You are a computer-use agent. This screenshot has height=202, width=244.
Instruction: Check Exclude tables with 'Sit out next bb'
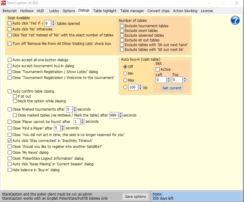coord(122,50)
